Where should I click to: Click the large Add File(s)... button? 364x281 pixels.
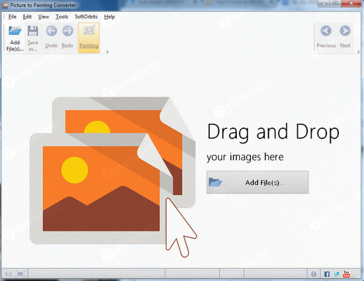coord(257,182)
